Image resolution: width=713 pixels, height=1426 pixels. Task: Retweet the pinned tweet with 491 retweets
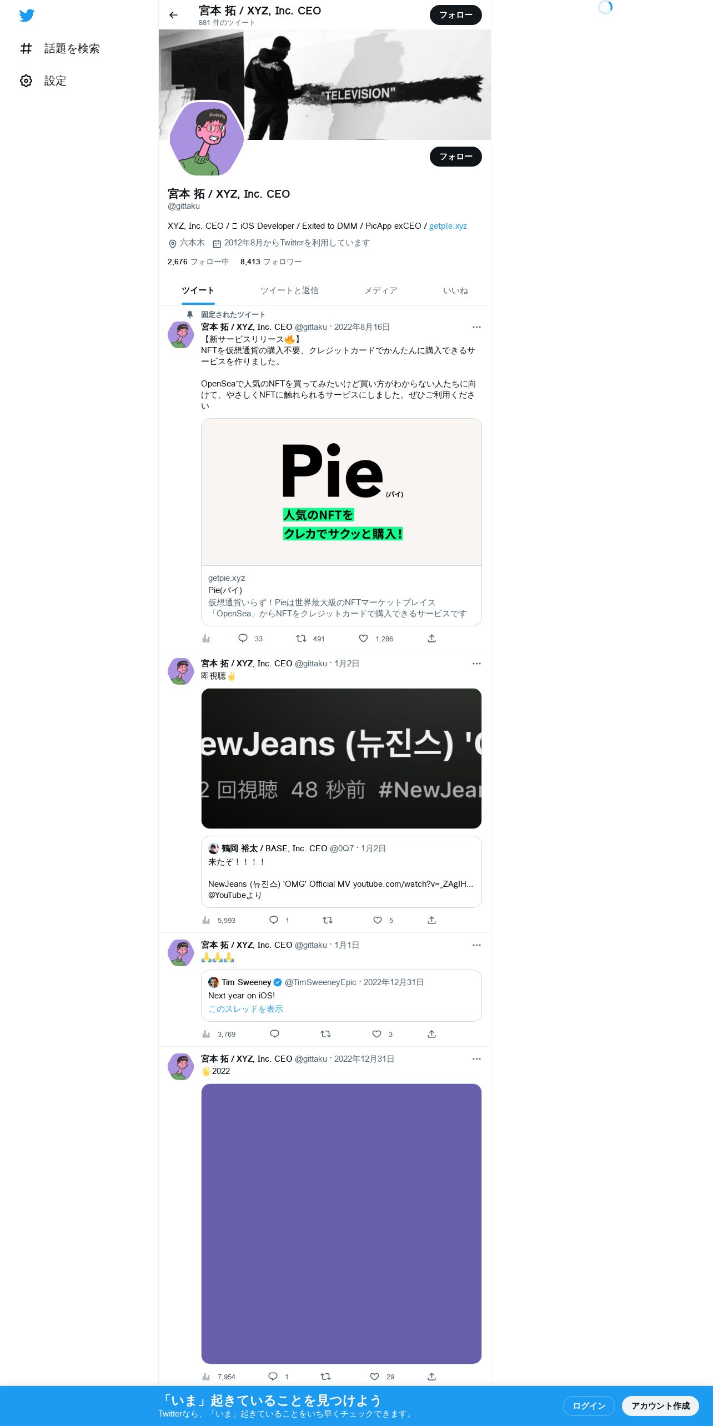(301, 639)
